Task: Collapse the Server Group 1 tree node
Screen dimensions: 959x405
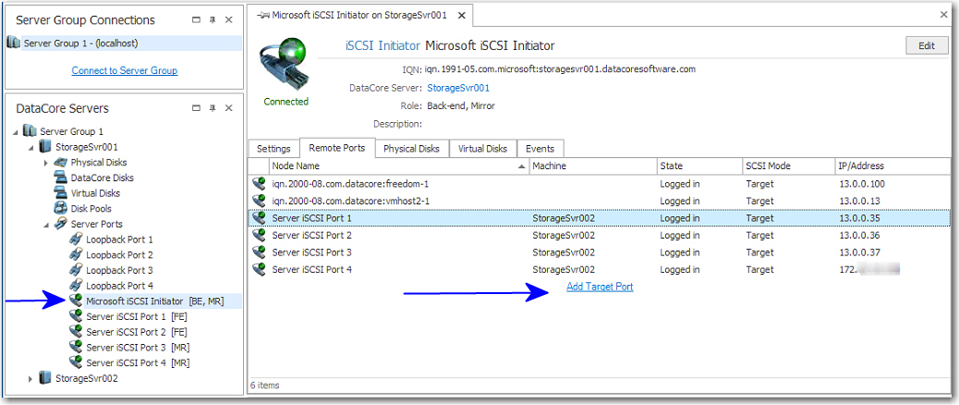Action: (x=16, y=131)
